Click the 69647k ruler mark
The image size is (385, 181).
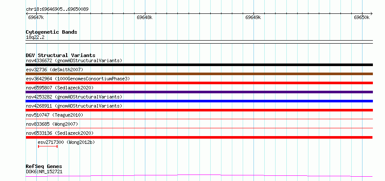tap(36, 17)
